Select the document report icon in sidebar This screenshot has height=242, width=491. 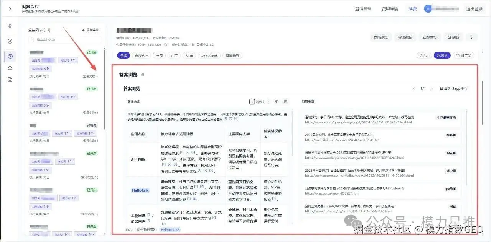click(10, 79)
